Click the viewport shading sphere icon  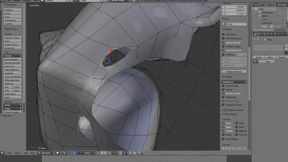click(x=58, y=153)
